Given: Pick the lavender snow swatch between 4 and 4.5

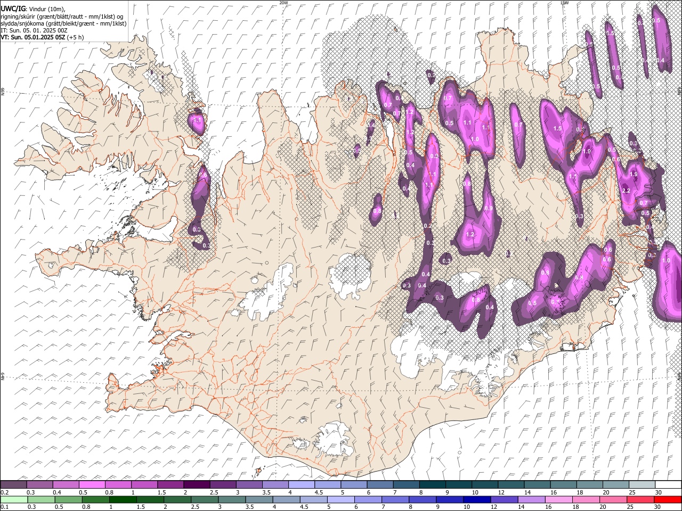Looking at the screenshot, I should click(x=302, y=485).
